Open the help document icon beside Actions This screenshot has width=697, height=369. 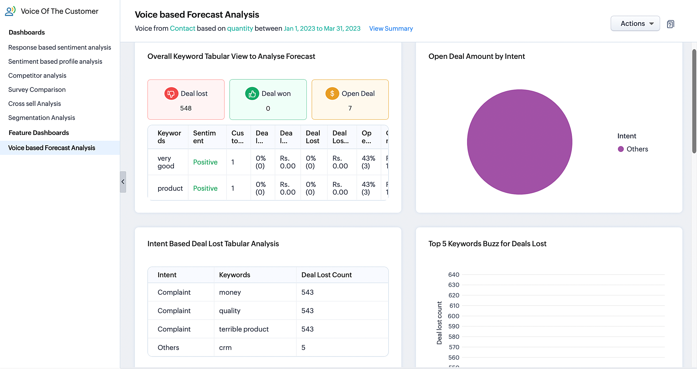[671, 24]
